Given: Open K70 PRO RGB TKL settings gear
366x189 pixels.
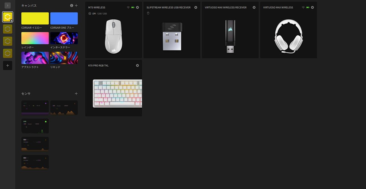Looking at the screenshot, I should 138,65.
